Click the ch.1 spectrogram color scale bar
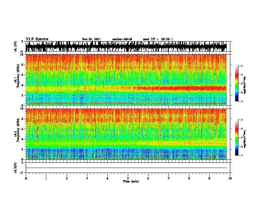This screenshot has width=259, height=200. coord(237,84)
